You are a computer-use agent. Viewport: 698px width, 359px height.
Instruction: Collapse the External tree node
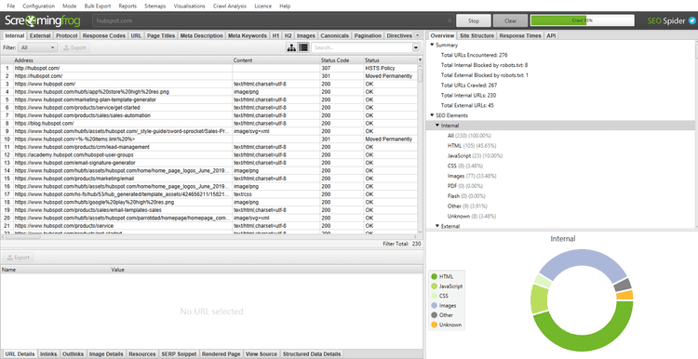coord(437,226)
